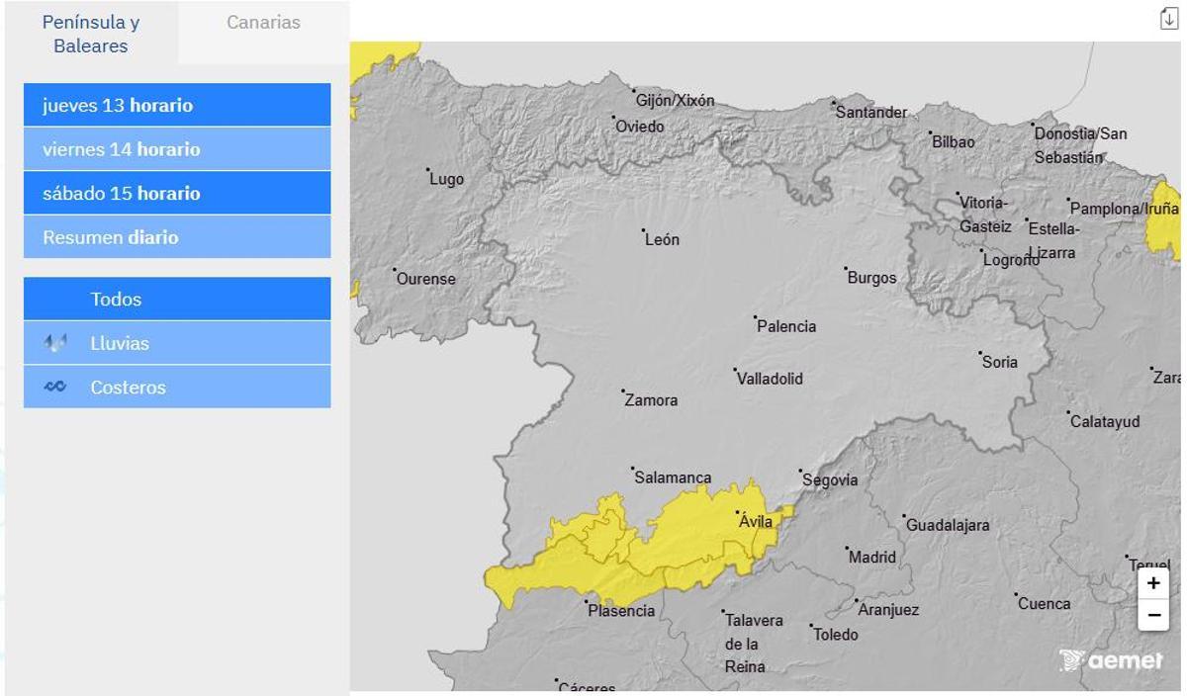The height and width of the screenshot is (696, 1187).
Task: Switch to the Canarias tab
Action: pos(263,21)
